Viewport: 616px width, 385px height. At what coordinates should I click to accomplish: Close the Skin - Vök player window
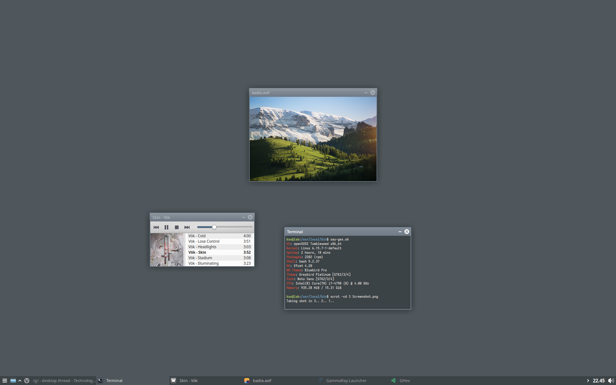point(250,217)
